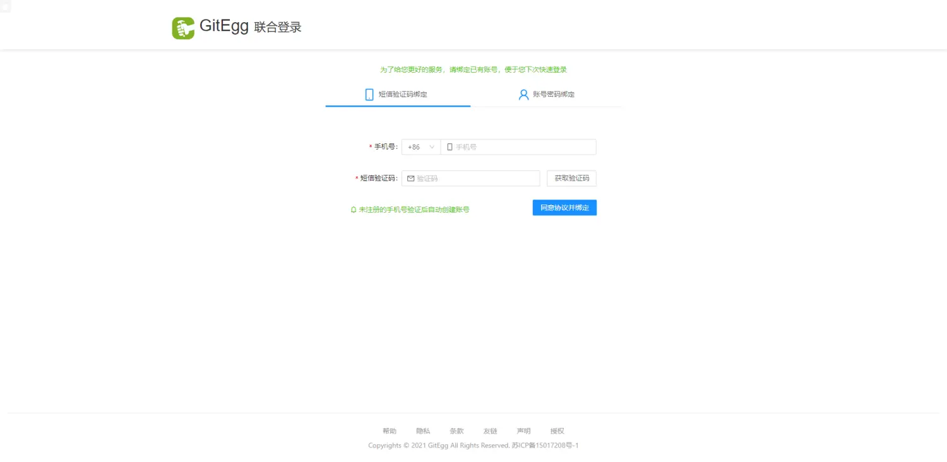The height and width of the screenshot is (462, 947).
Task: Switch to the 账号密码绑定 tab
Action: 546,95
